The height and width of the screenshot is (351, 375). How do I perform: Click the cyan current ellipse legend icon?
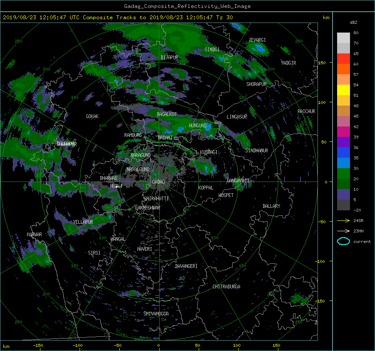coord(343,241)
